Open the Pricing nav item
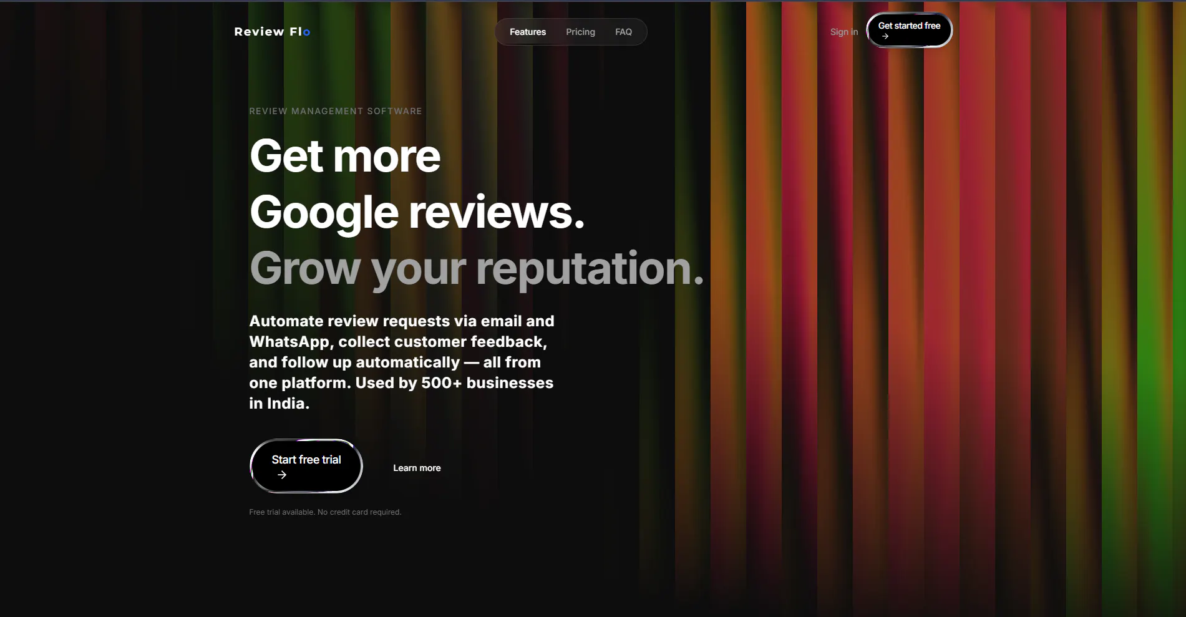This screenshot has height=617, width=1186. click(580, 32)
